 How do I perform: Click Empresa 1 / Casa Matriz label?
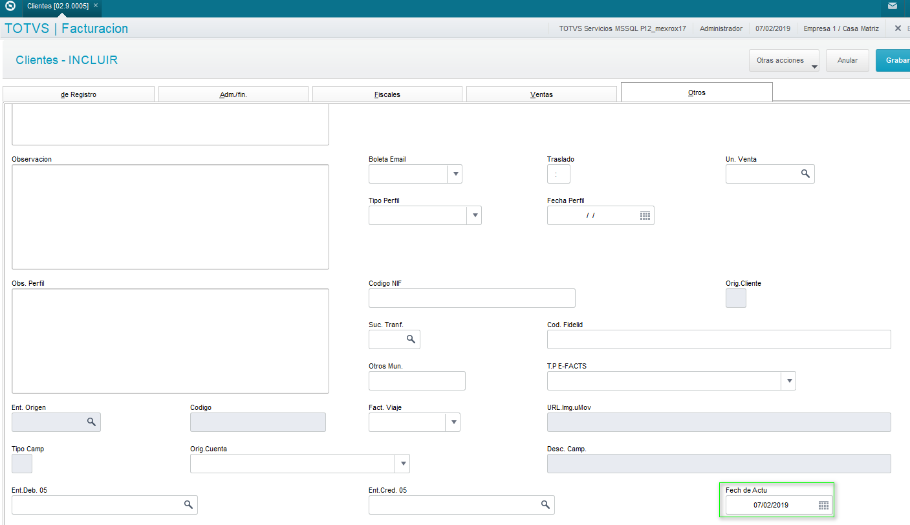tap(842, 28)
